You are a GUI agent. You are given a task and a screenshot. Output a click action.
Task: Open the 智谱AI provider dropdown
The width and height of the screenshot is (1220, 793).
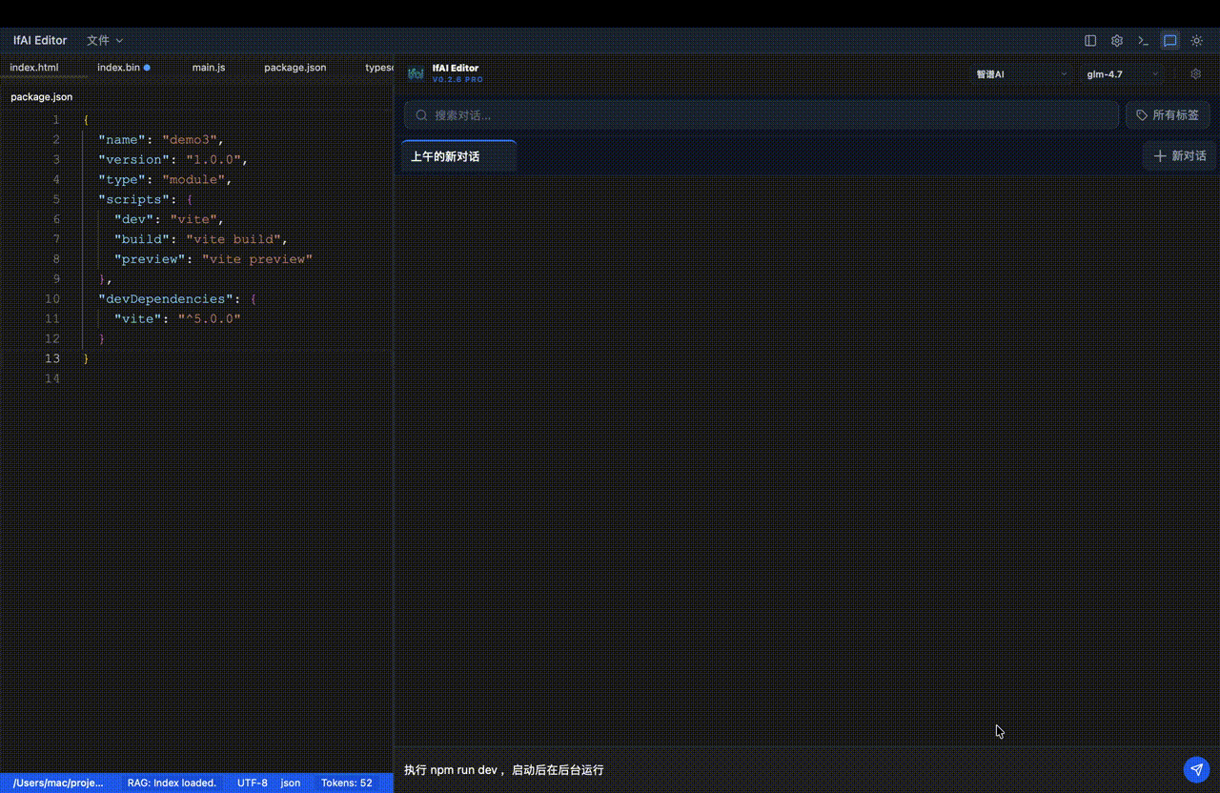1021,73
